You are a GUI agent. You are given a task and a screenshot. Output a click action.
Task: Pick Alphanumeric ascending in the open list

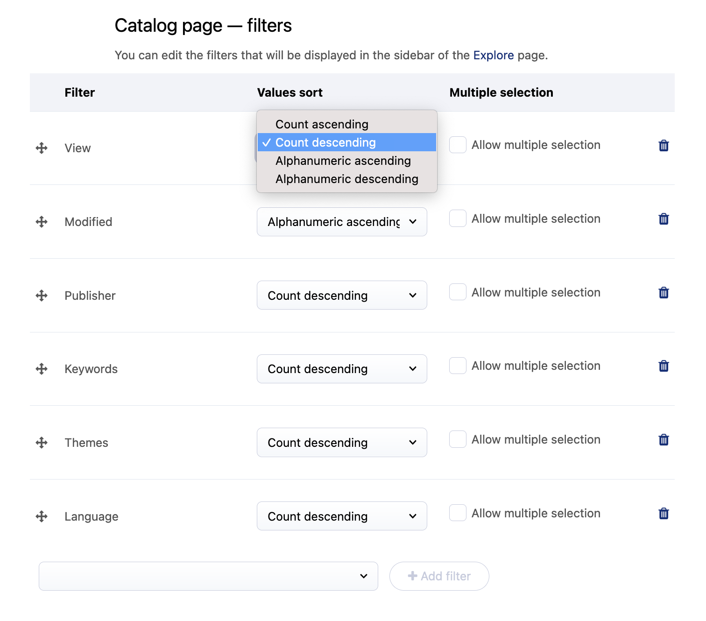[x=343, y=161]
